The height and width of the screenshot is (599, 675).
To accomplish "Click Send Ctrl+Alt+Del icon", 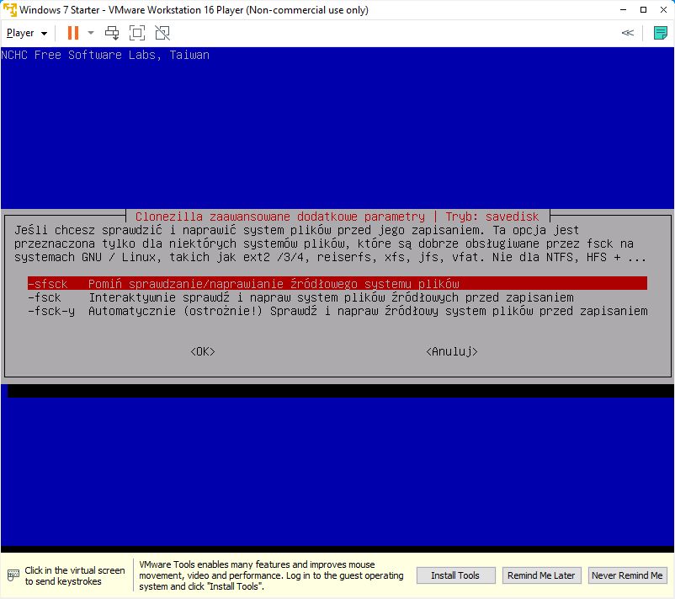I will click(112, 33).
